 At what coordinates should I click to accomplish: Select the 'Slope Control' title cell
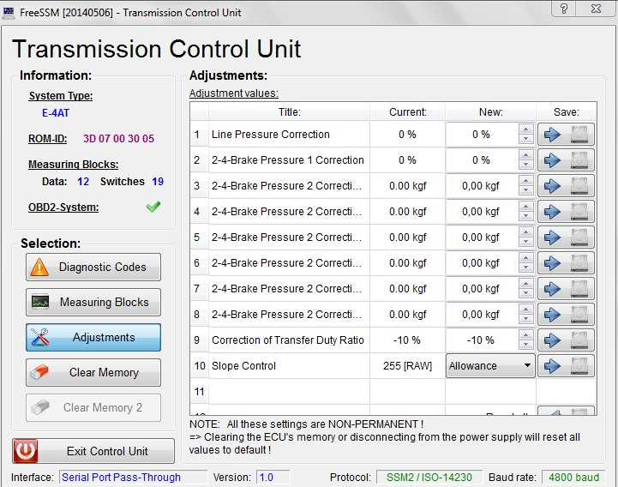[x=290, y=366]
